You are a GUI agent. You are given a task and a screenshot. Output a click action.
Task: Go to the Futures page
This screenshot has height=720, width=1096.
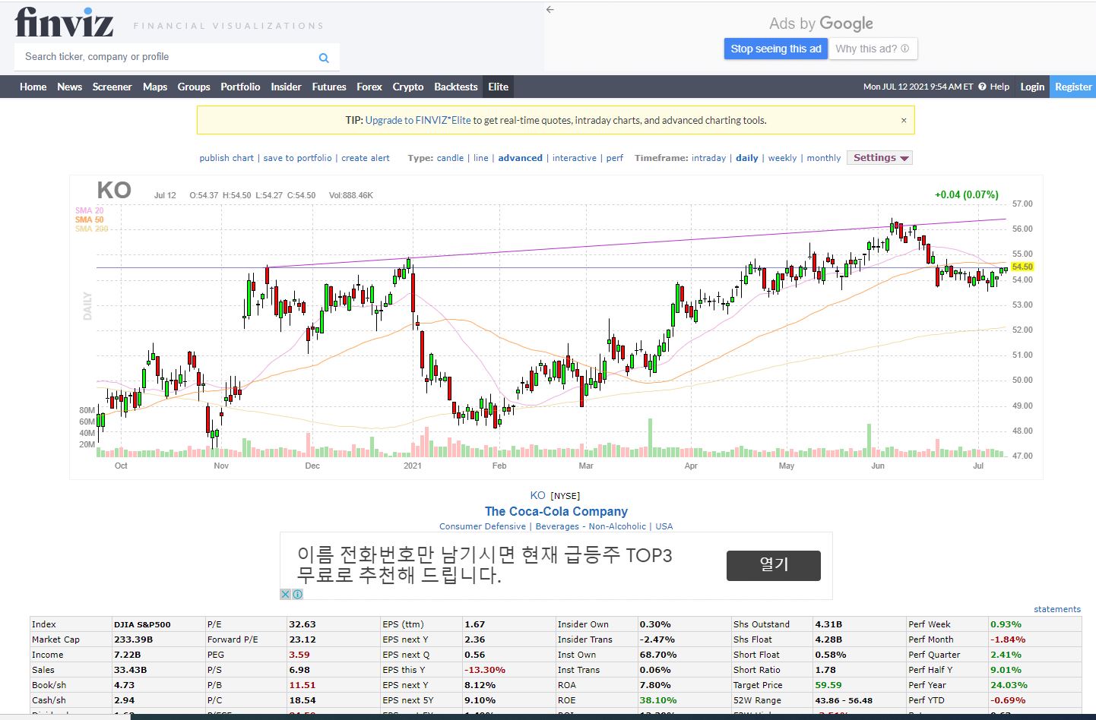tap(329, 87)
